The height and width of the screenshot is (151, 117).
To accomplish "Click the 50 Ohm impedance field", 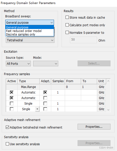I will [83, 40].
